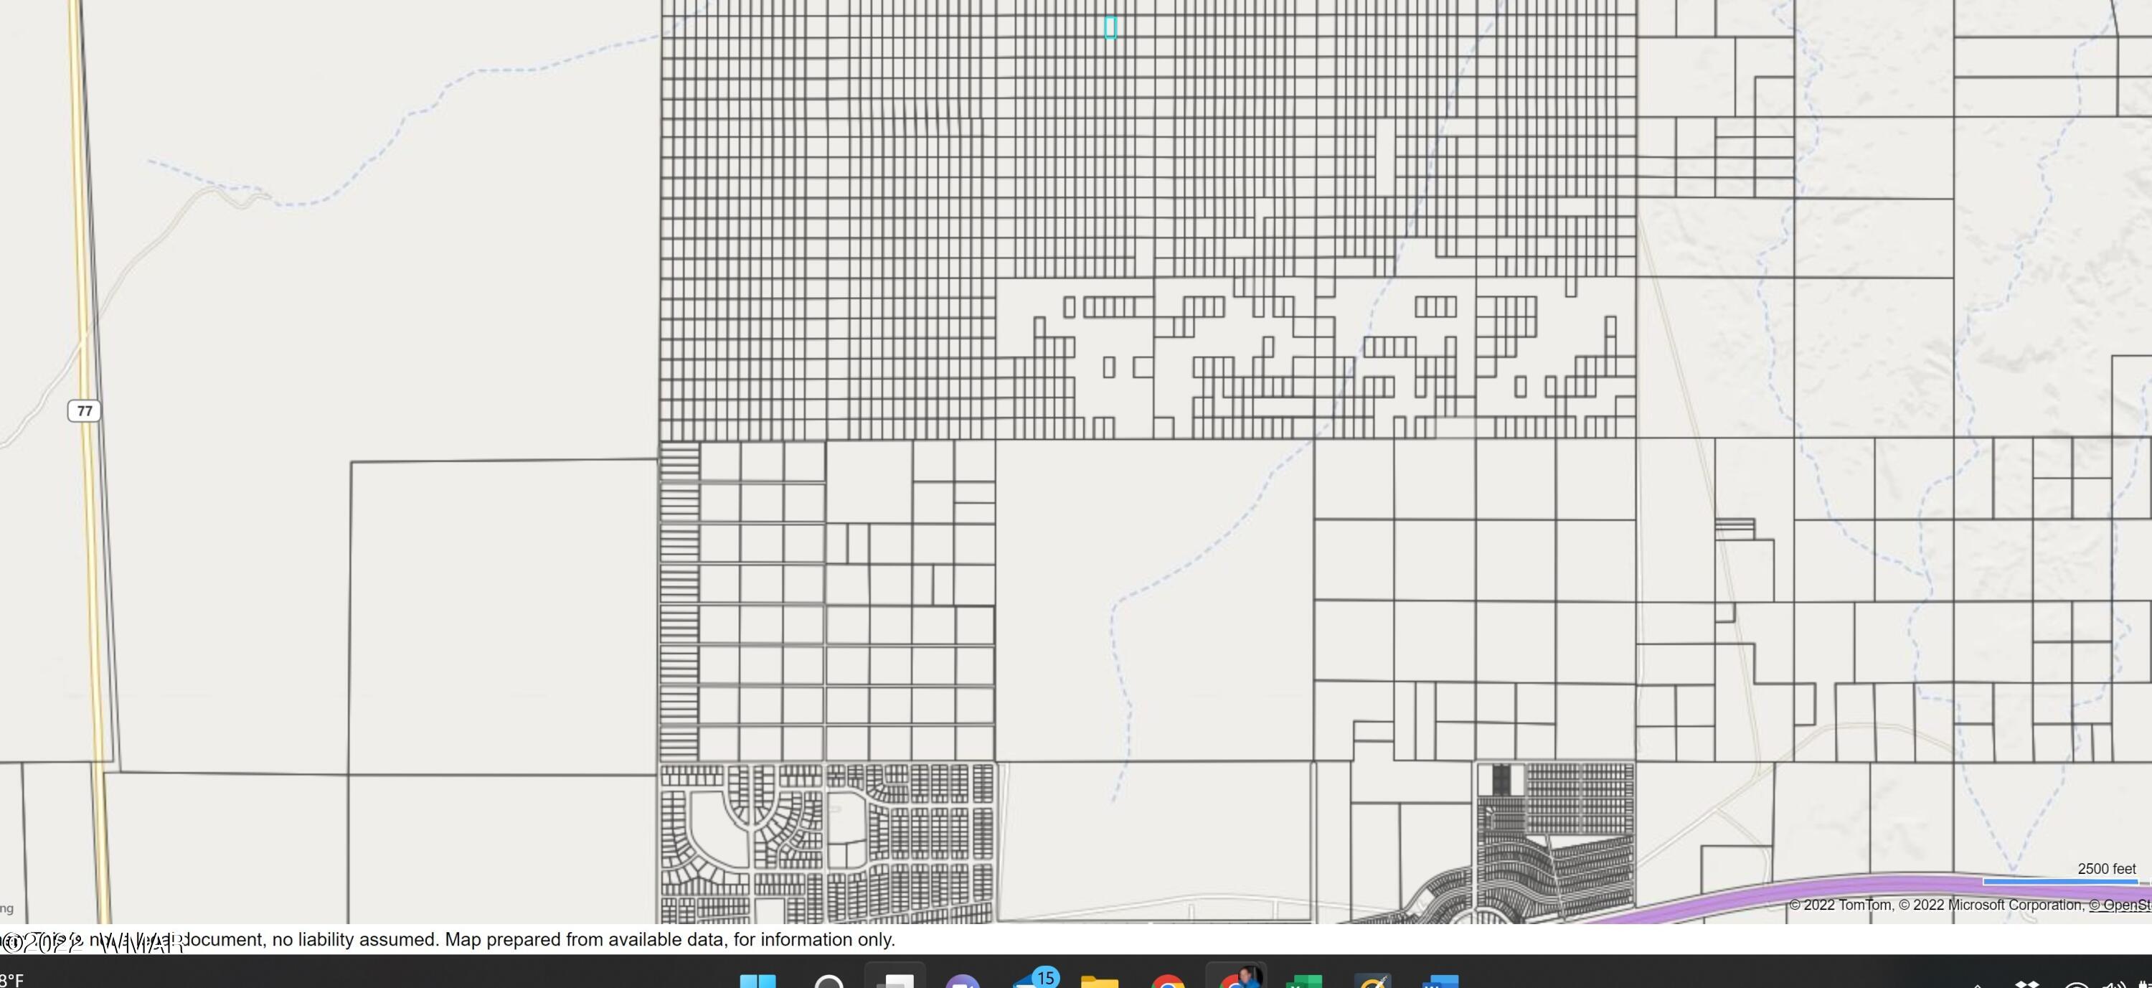Click the Dropbox tray icon
Image resolution: width=2152 pixels, height=988 pixels.
(2027, 984)
